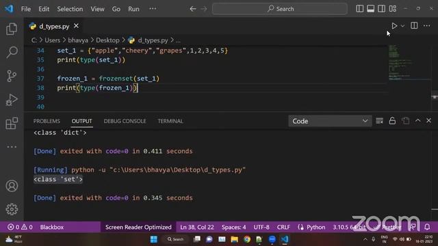Open the View menu
The image size is (438, 246).
tap(97, 9)
